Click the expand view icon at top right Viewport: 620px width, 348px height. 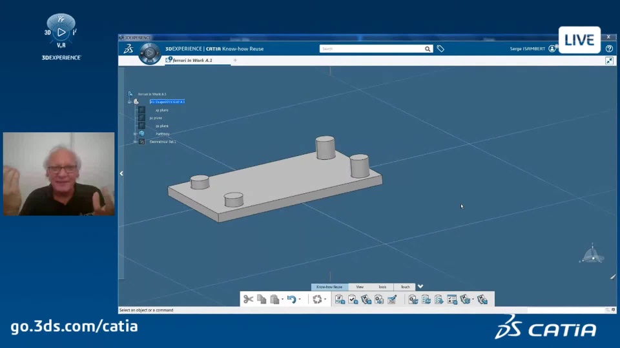pos(609,61)
